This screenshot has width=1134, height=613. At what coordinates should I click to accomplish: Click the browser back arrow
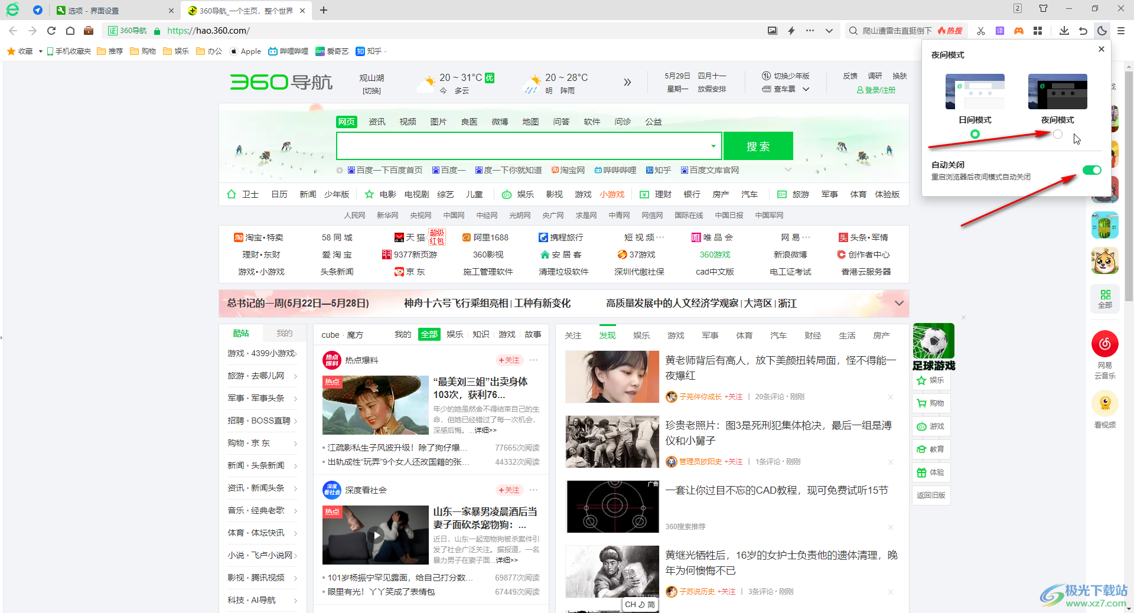13,31
